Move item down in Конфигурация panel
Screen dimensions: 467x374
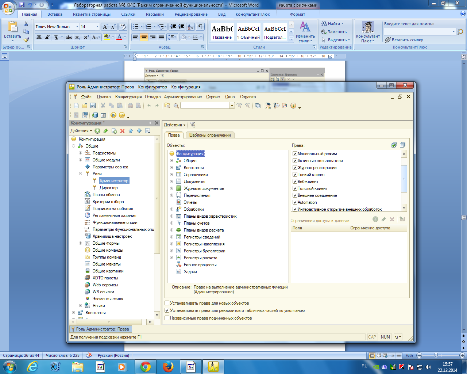pos(139,131)
